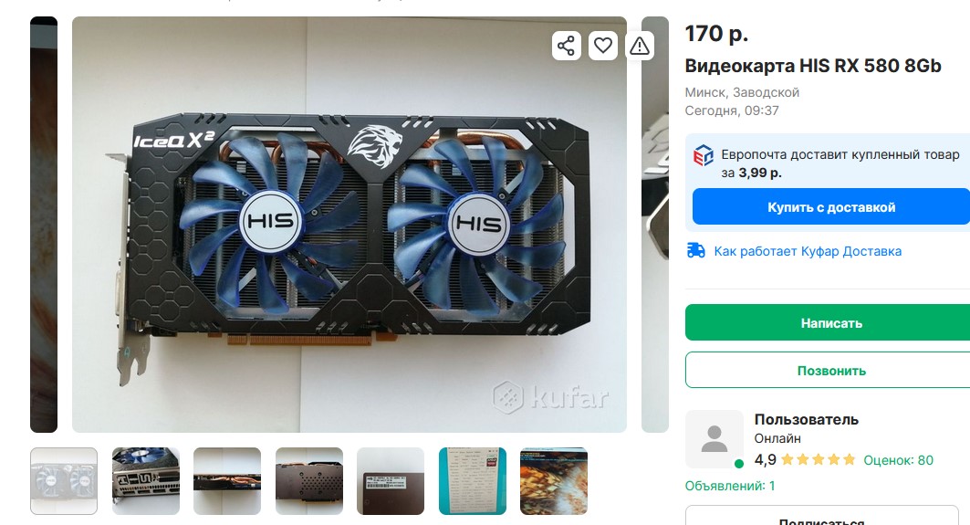Add listing to favorites with heart icon

[603, 45]
